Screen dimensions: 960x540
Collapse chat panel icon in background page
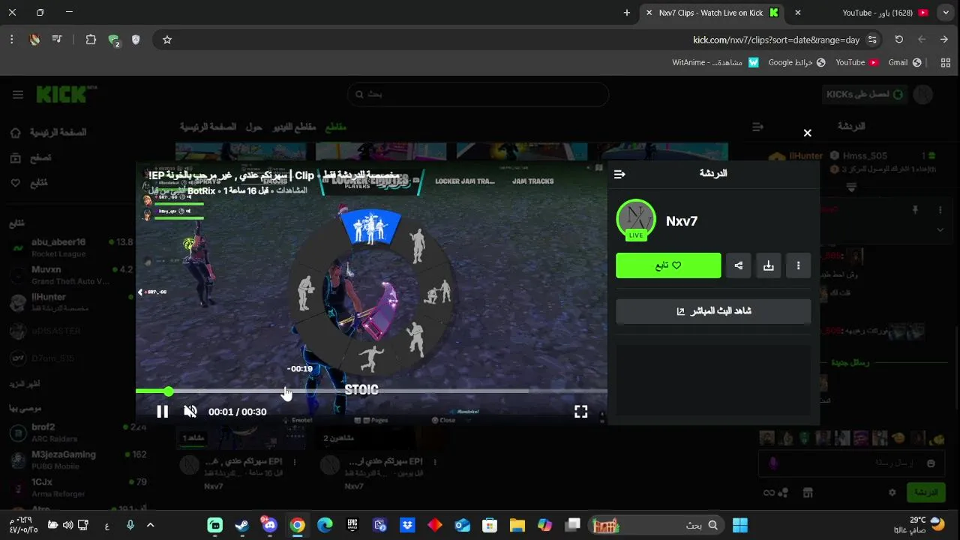757,127
